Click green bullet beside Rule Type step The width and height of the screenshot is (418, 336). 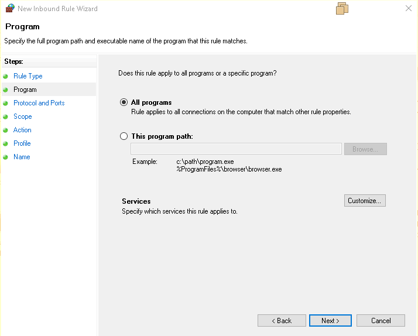pos(6,76)
